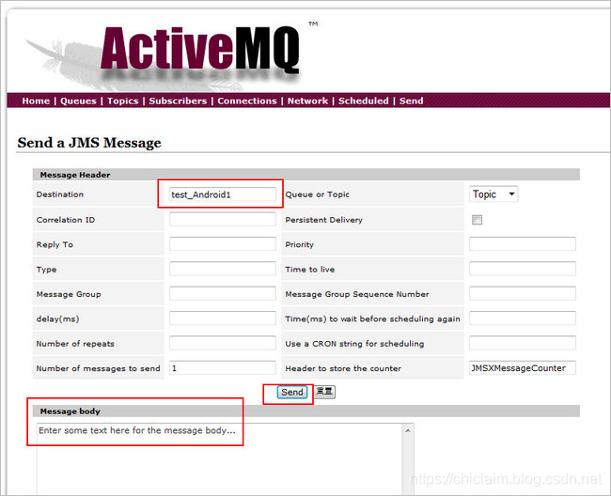Go to the Queues page
The width and height of the screenshot is (611, 496).
coord(78,101)
